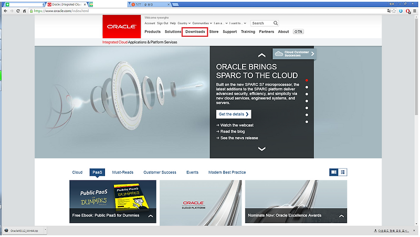Expand the Country dropdown
Viewport: 420px width, 237px height.
click(x=184, y=23)
